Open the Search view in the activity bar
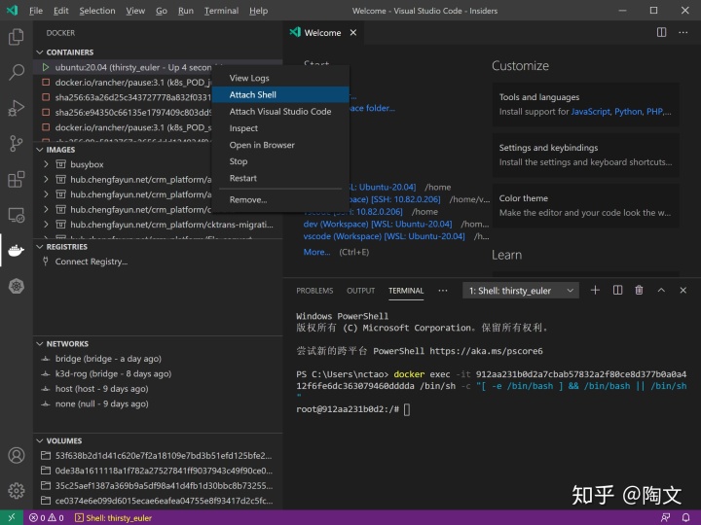This screenshot has height=525, width=701. (x=17, y=72)
